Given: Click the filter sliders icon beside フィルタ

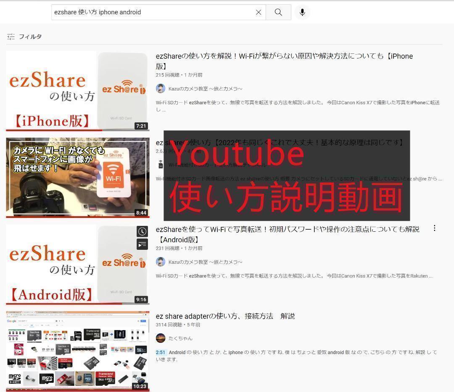Looking at the screenshot, I should pyautogui.click(x=11, y=37).
